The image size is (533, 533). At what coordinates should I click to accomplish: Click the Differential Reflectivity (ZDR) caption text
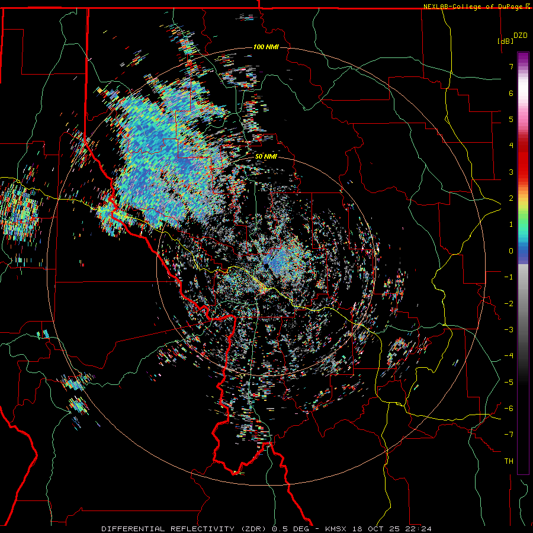pos(185,529)
